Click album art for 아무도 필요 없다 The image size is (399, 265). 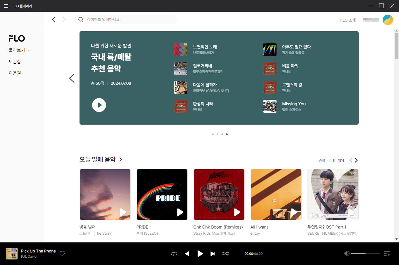(x=270, y=49)
